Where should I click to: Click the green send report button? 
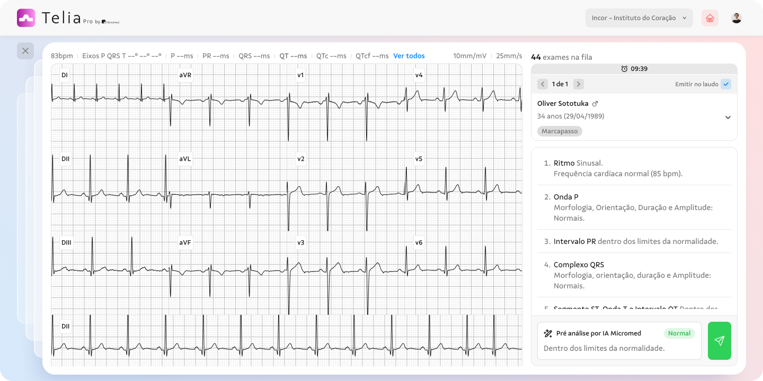pos(719,341)
